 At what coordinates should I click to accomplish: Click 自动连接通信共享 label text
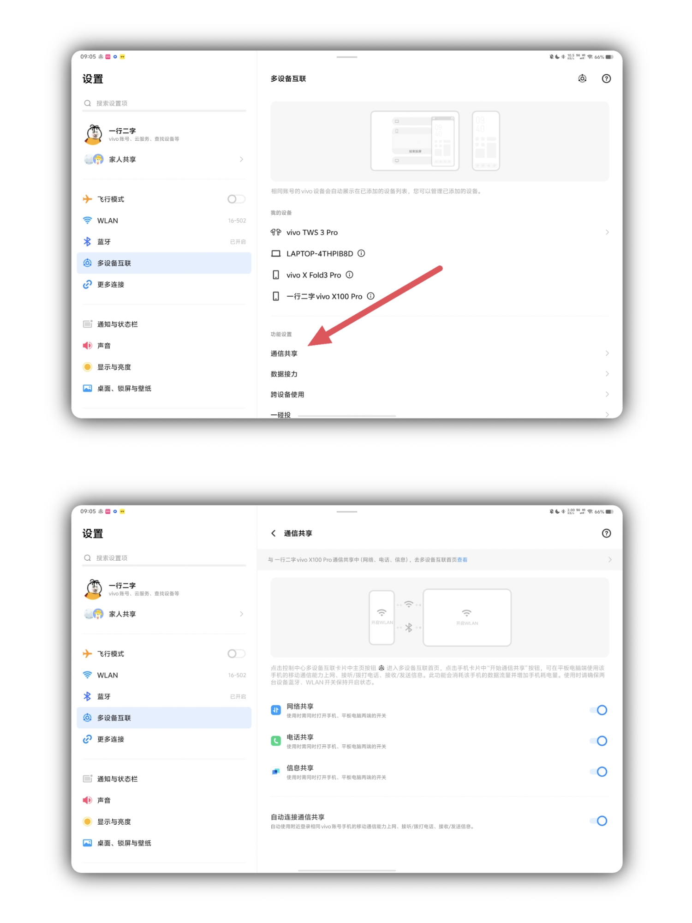coord(298,817)
